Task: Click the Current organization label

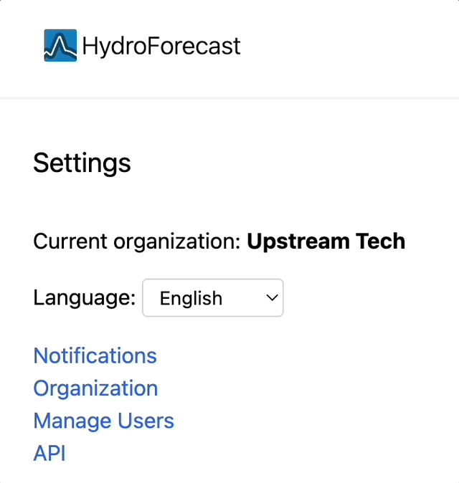Action: coord(137,241)
